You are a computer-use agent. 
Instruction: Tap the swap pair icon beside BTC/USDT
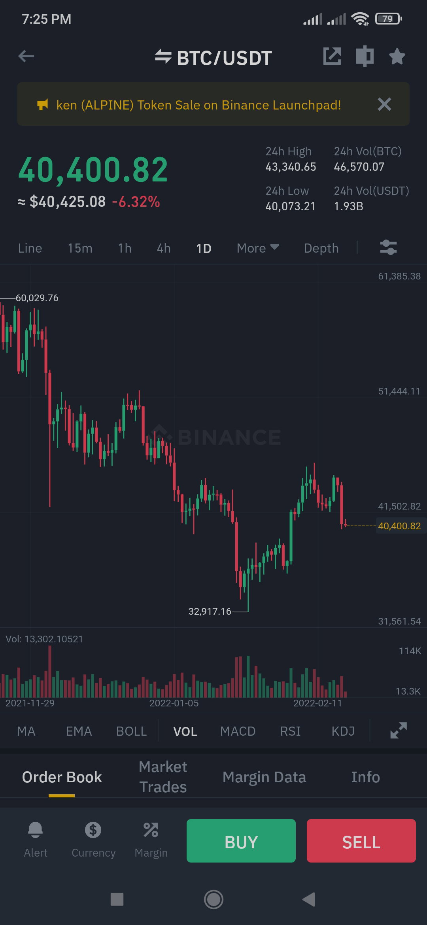coord(163,57)
